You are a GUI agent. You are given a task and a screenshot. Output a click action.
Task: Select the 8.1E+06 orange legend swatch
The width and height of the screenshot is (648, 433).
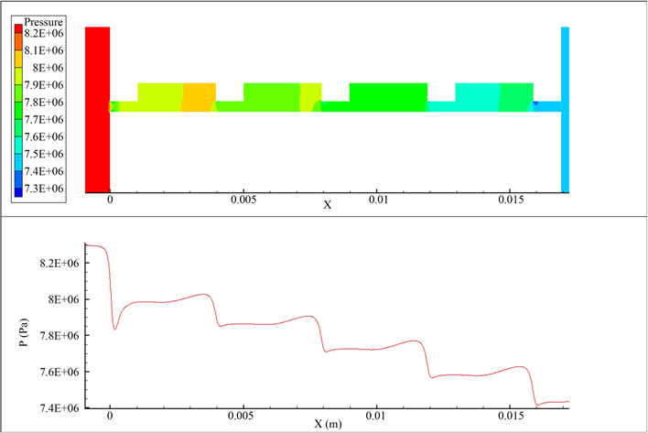[x=18, y=49]
